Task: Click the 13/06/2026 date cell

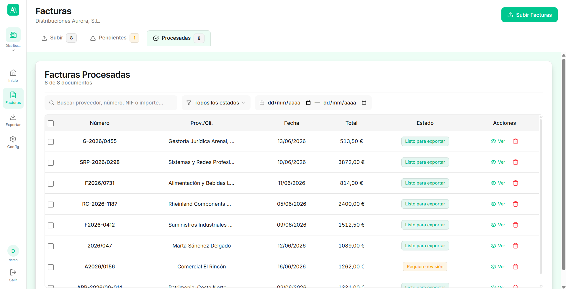Action: click(292, 141)
